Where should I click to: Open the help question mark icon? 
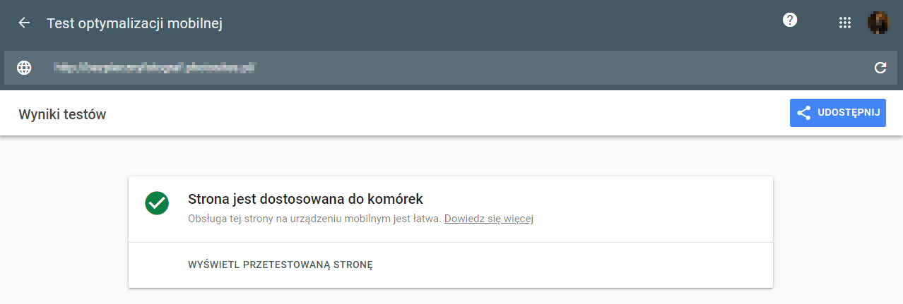[790, 20]
